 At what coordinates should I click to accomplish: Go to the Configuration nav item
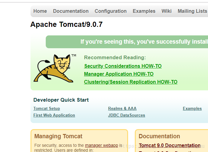tap(111, 11)
